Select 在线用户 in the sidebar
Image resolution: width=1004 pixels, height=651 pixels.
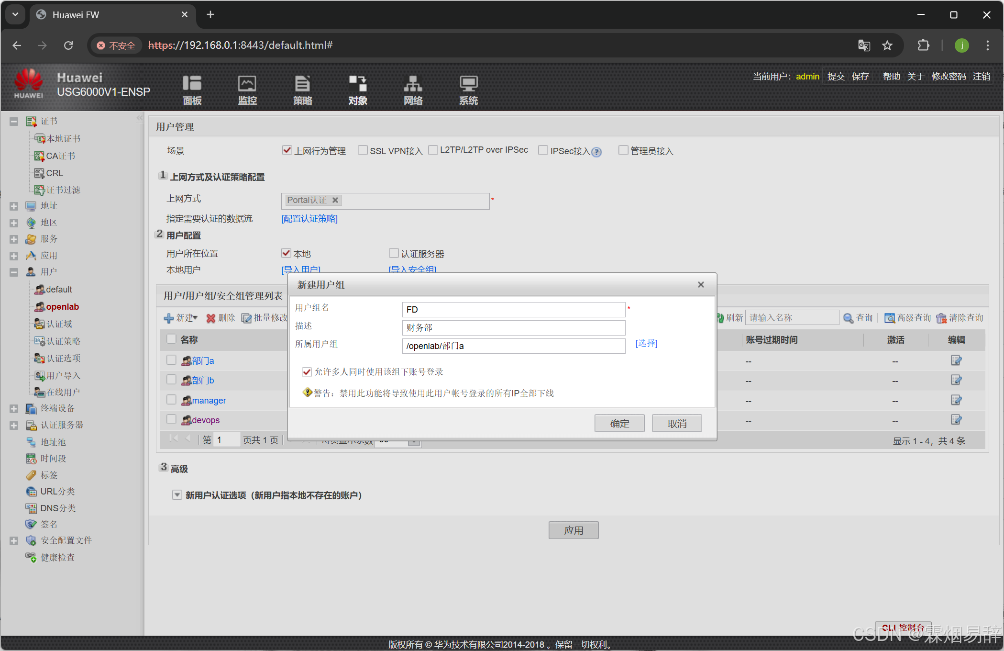(x=63, y=393)
